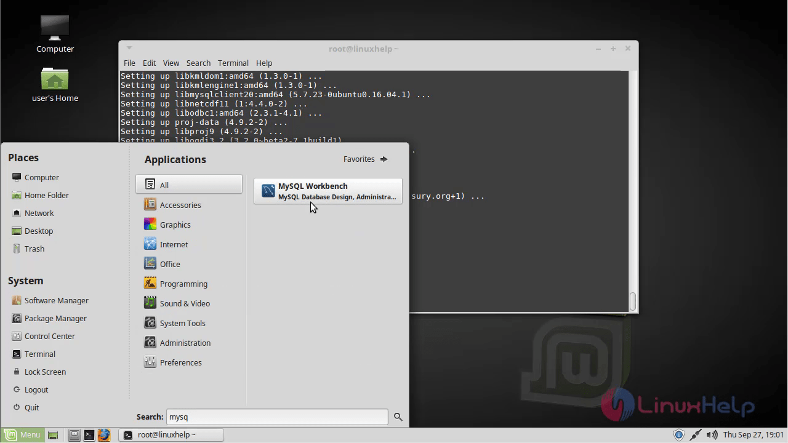Click Lock Screen
Screen dimensions: 788x443
pyautogui.click(x=39, y=372)
